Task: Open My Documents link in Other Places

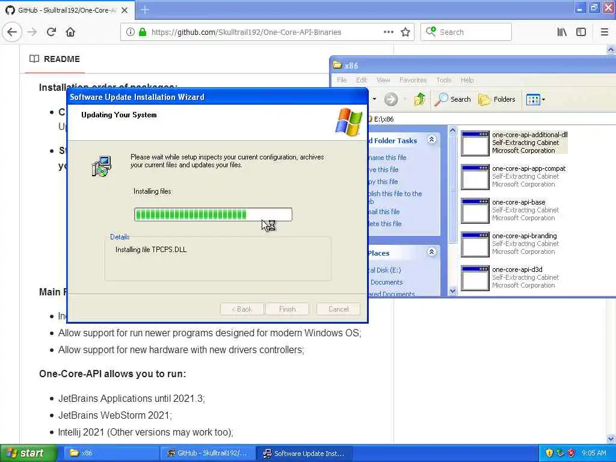Action: point(387,282)
